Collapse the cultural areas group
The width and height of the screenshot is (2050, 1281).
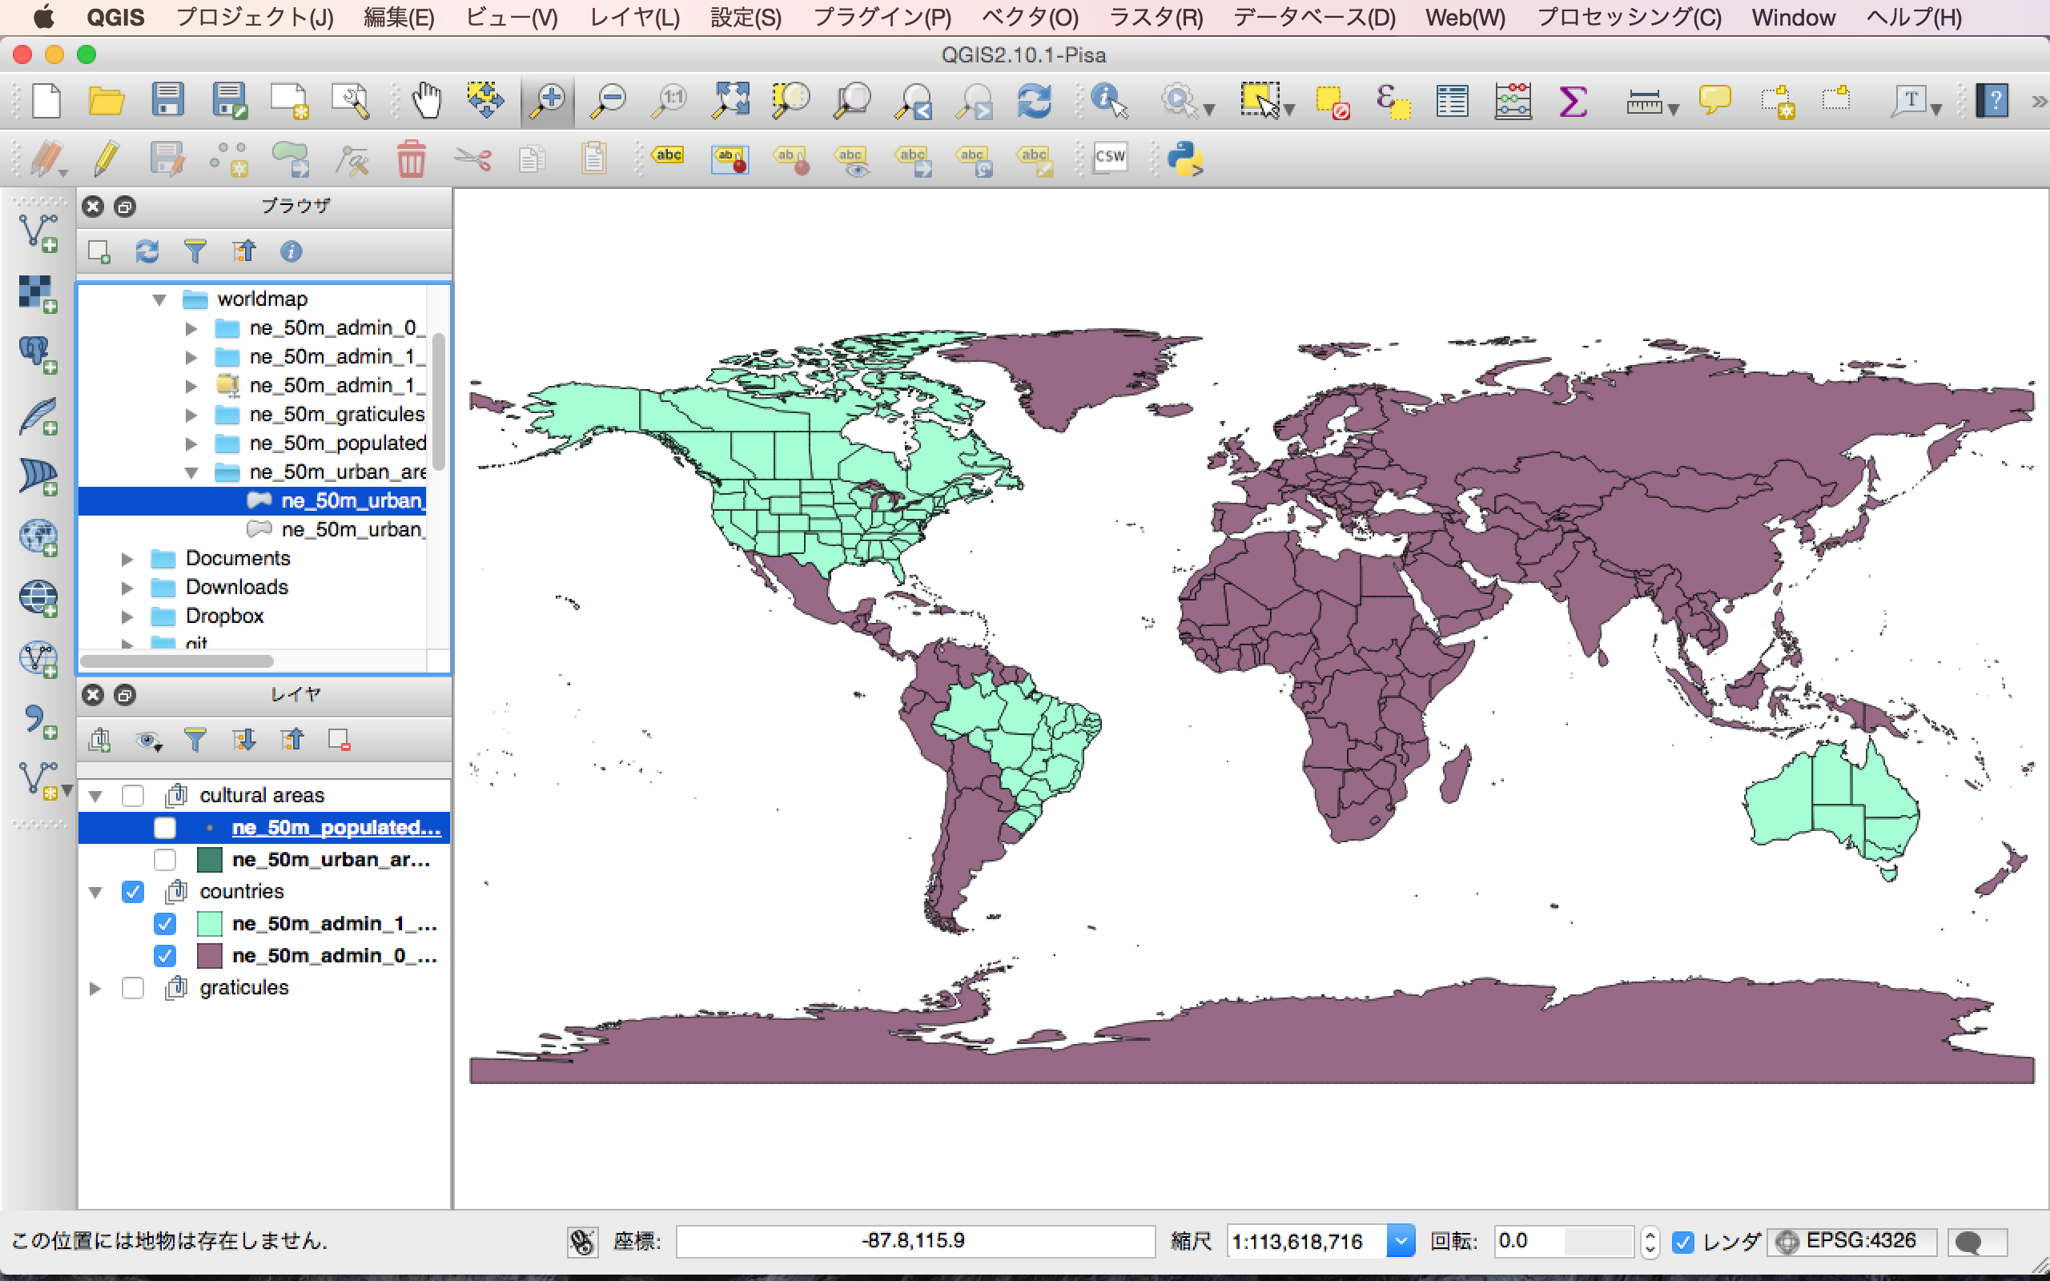tap(96, 797)
